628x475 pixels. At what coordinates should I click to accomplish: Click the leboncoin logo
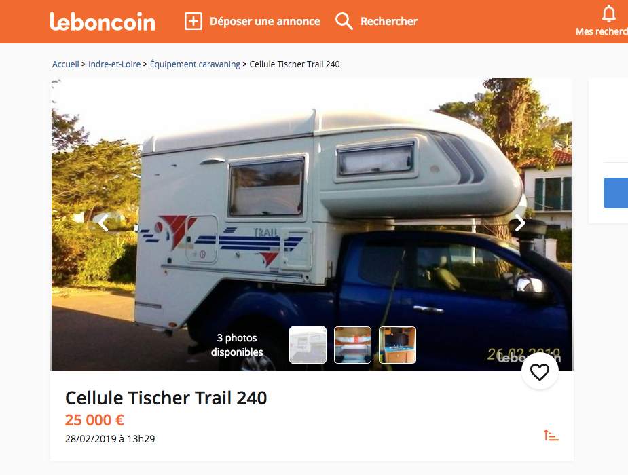(103, 21)
